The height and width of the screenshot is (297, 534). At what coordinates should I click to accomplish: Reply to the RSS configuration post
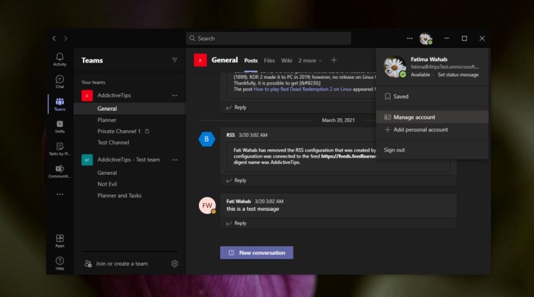click(236, 180)
